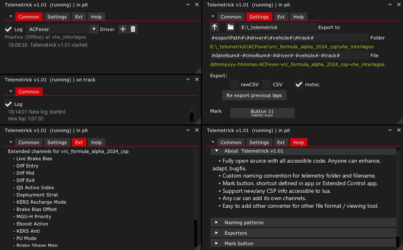
Task: Toggle tab bar triangle in top-left pit window
Action: [11, 17]
